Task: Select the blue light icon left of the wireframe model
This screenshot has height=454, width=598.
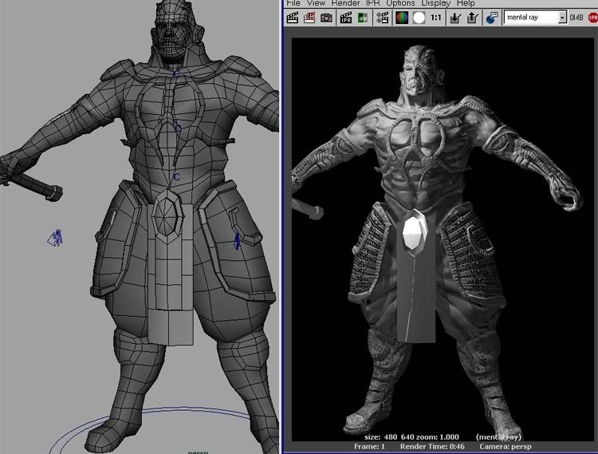Action: point(57,237)
